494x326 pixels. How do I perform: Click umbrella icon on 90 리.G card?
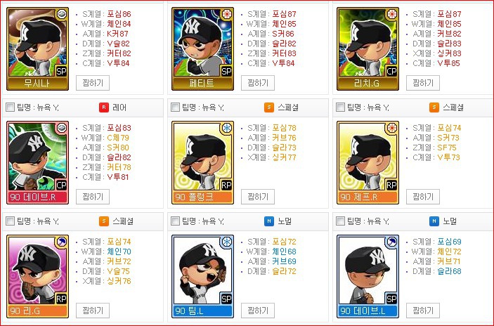61,241
